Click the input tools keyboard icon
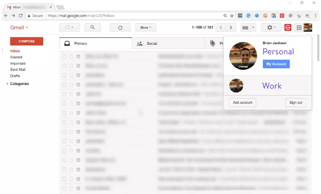The image size is (321, 194). click(x=245, y=27)
